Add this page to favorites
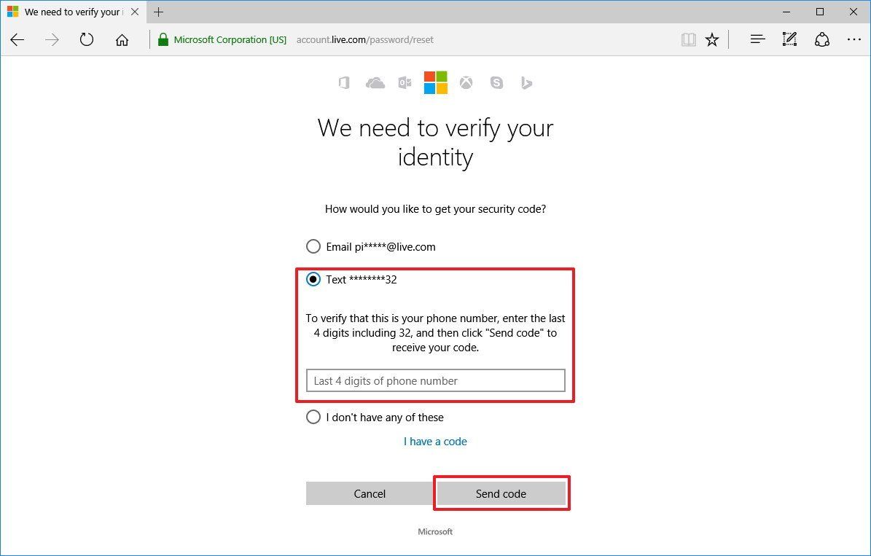871x556 pixels. (x=712, y=39)
